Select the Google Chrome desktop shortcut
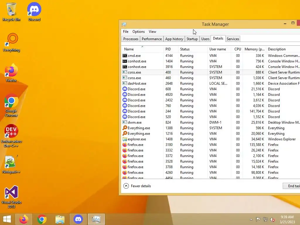300x225 pixels. [11, 105]
